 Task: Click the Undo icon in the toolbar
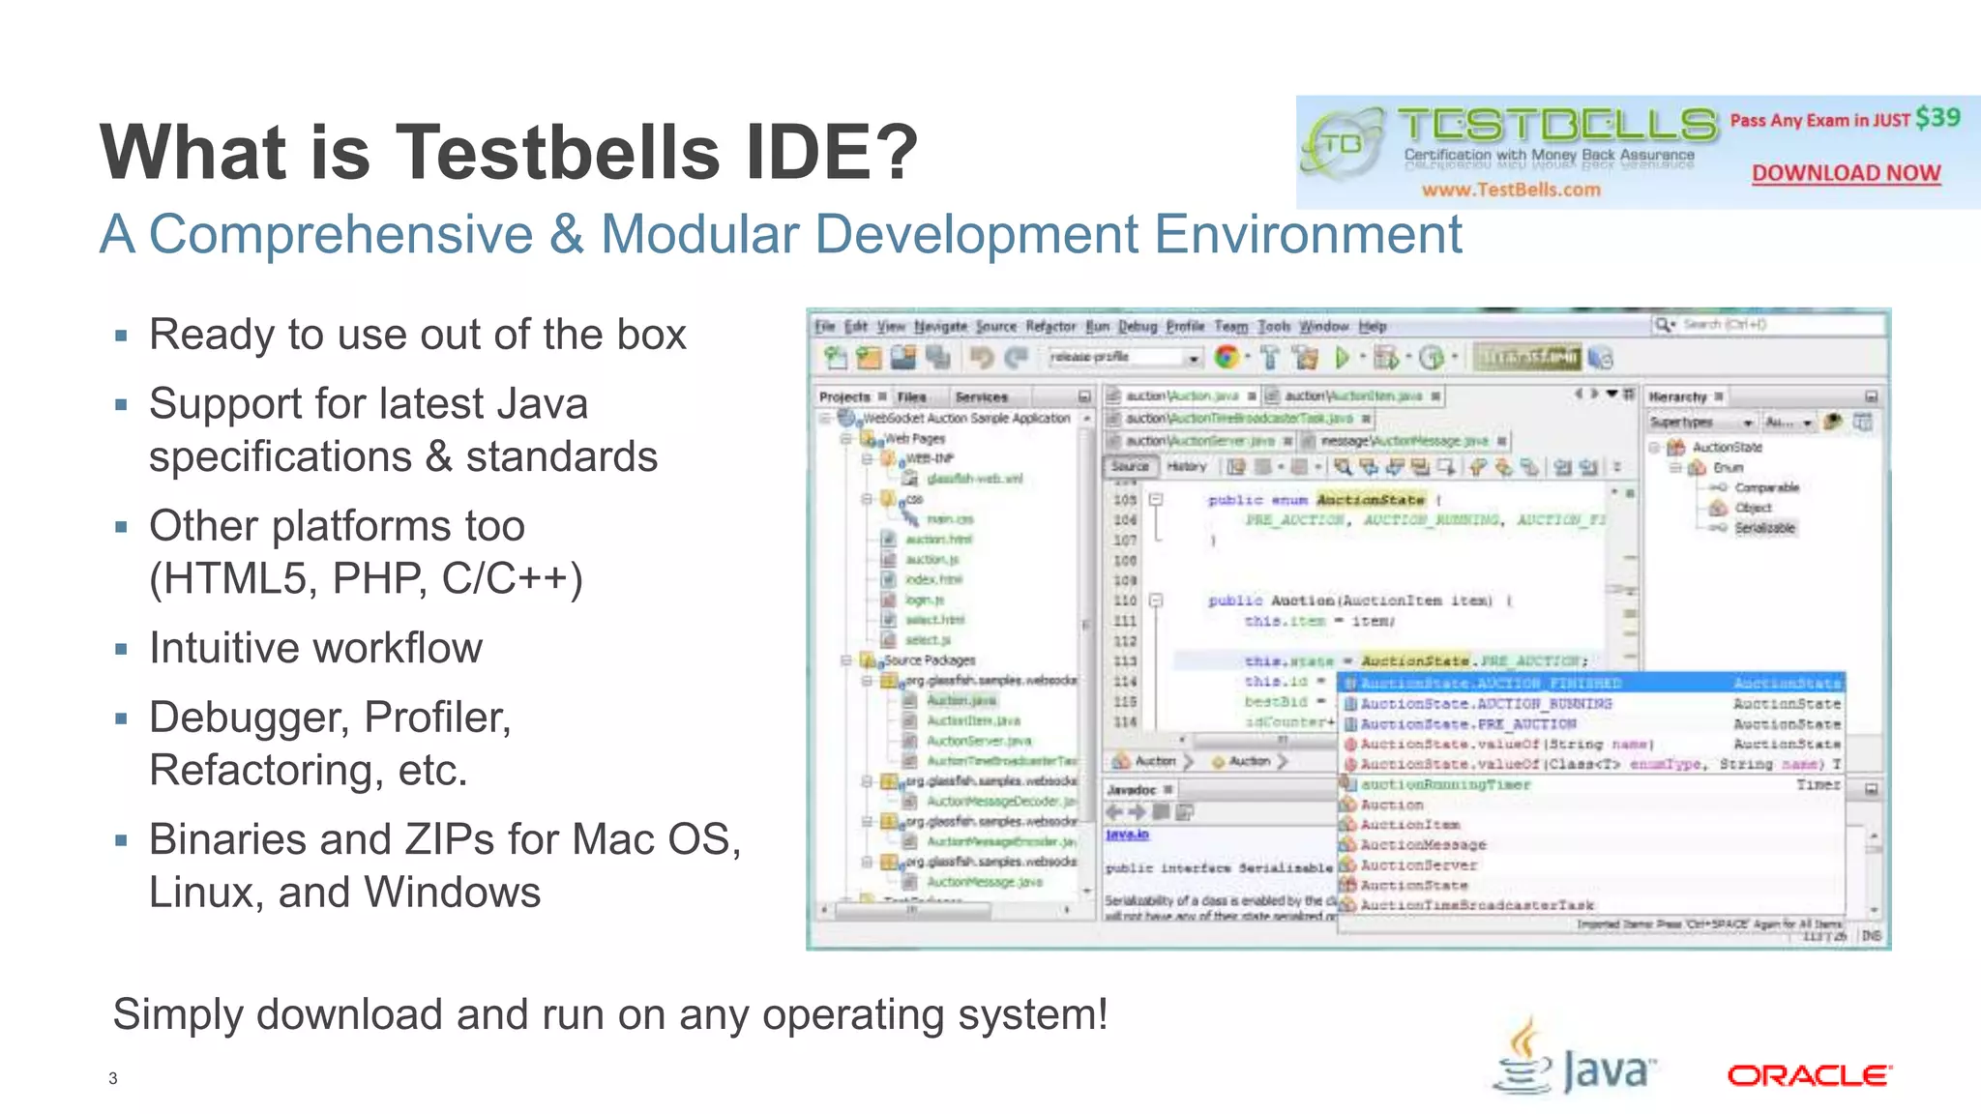(x=985, y=356)
